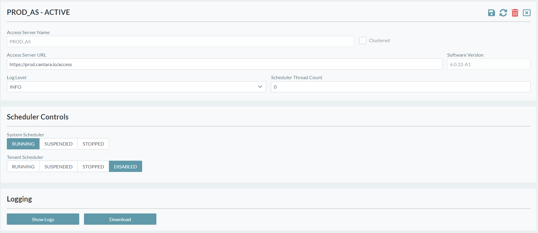Click the red trash delete icon
Screen dimensions: 538x233
(x=515, y=13)
